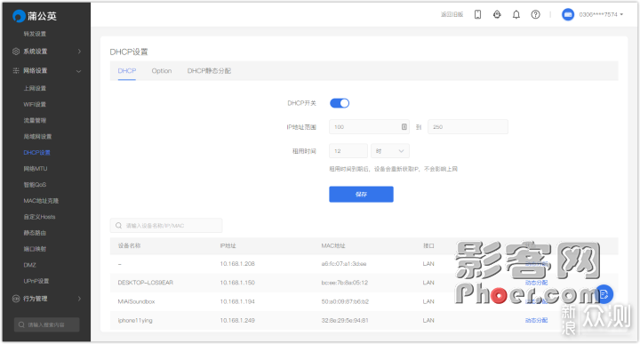The width and height of the screenshot is (640, 344).
Task: Click the sidebar search input field
Action: tap(46, 324)
